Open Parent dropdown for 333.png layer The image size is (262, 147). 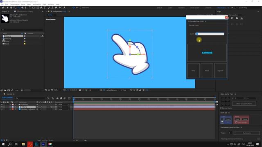pos(64,107)
